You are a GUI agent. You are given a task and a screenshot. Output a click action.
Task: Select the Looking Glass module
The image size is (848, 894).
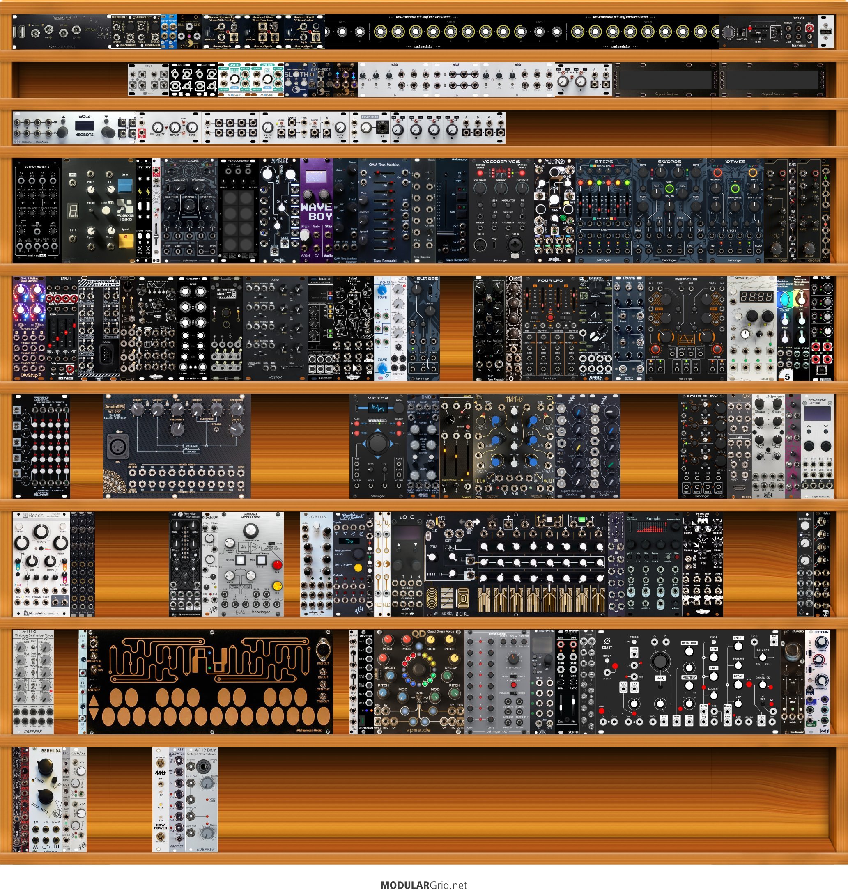(x=41, y=446)
